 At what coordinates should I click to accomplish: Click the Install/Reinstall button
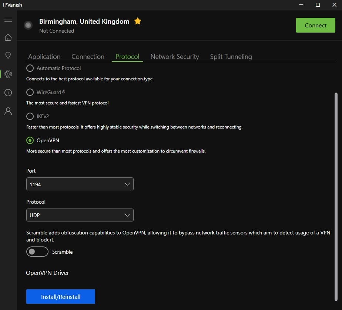(61, 296)
